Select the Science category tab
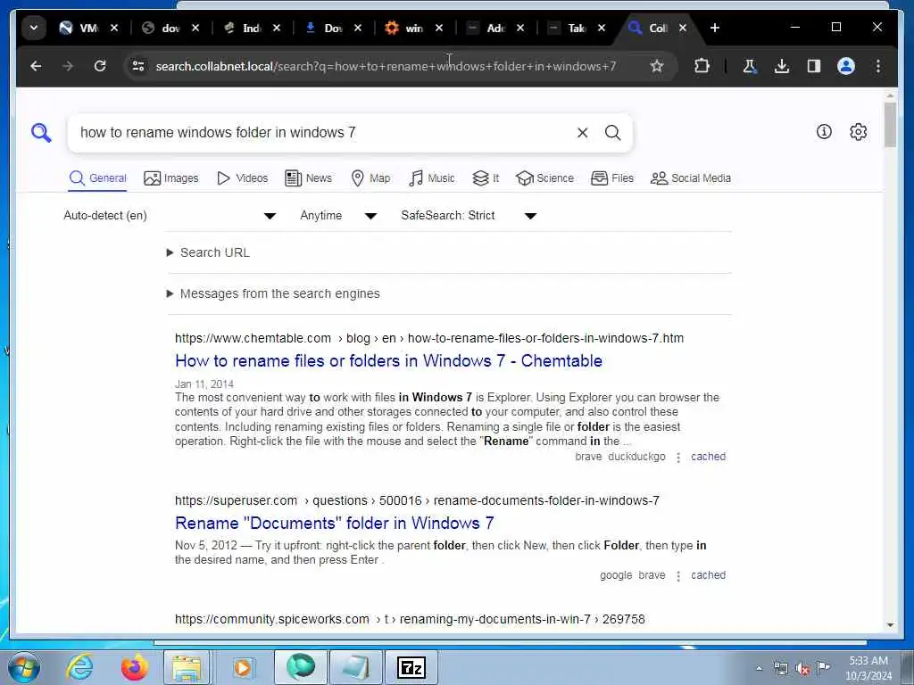 pyautogui.click(x=545, y=178)
